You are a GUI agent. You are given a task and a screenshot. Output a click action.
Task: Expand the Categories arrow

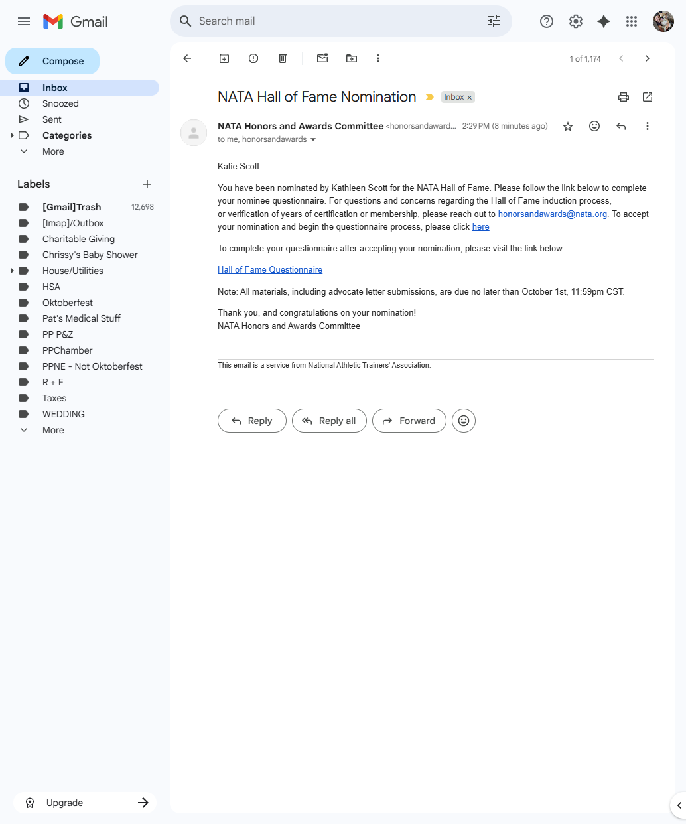(12, 135)
